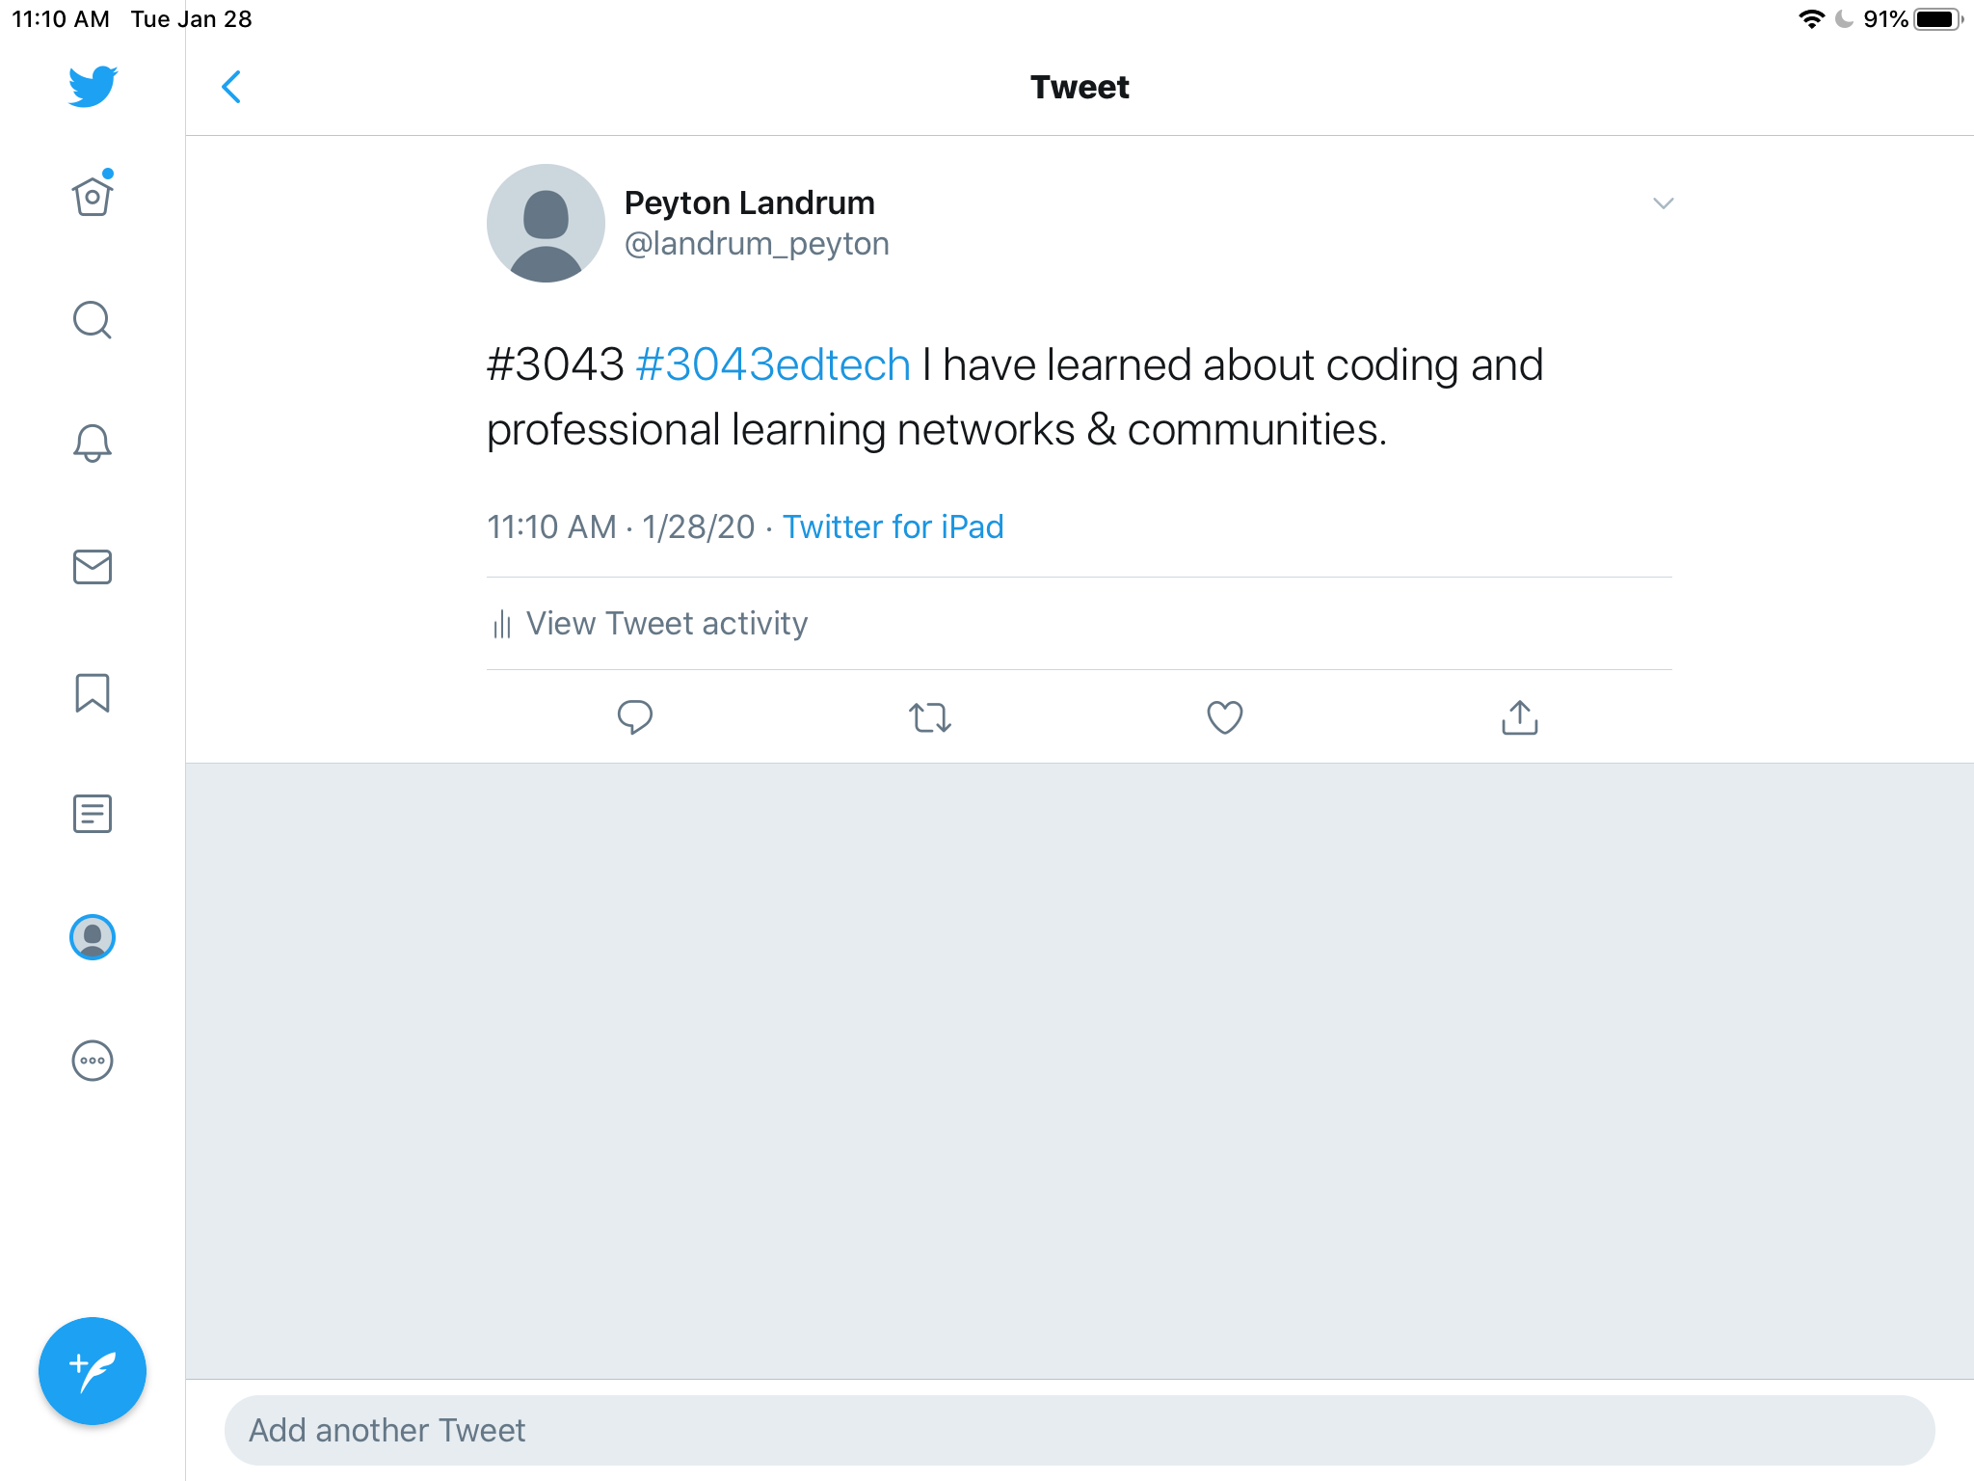This screenshot has width=1974, height=1481.
Task: Open the Twitter for iPad link
Action: 893,527
